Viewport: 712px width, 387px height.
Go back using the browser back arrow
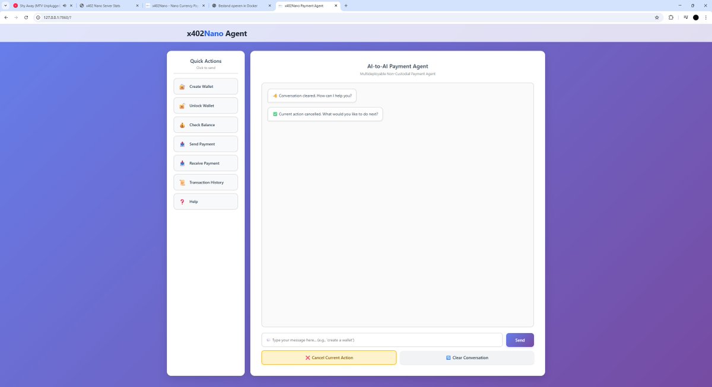(x=6, y=17)
